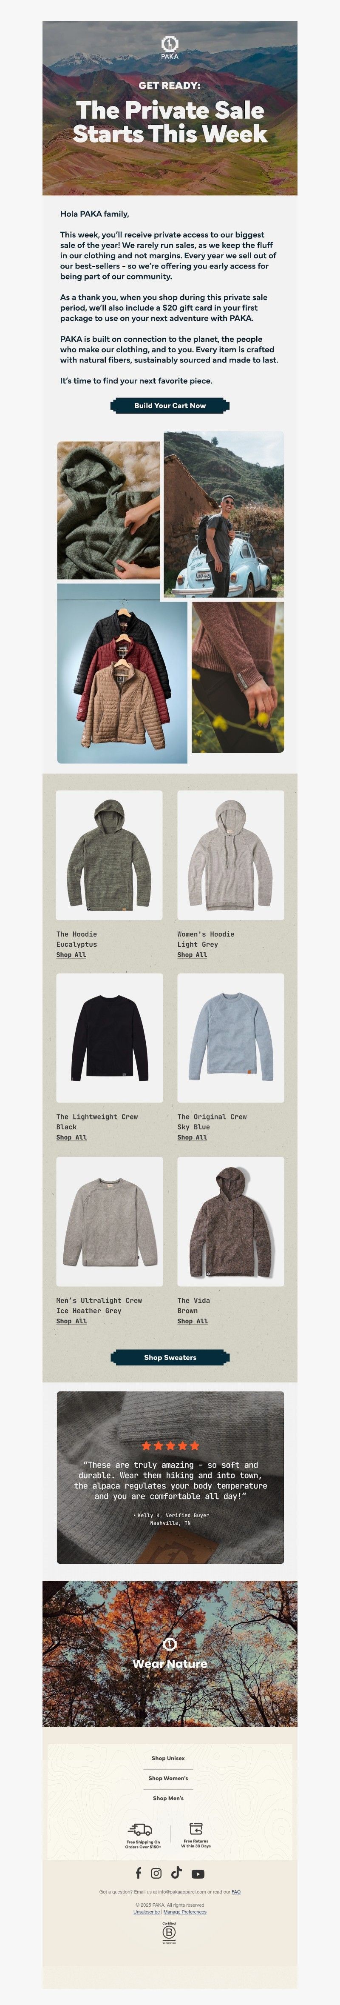The width and height of the screenshot is (340, 2005).
Task: Open the Instagram icon in the footer
Action: click(156, 1874)
